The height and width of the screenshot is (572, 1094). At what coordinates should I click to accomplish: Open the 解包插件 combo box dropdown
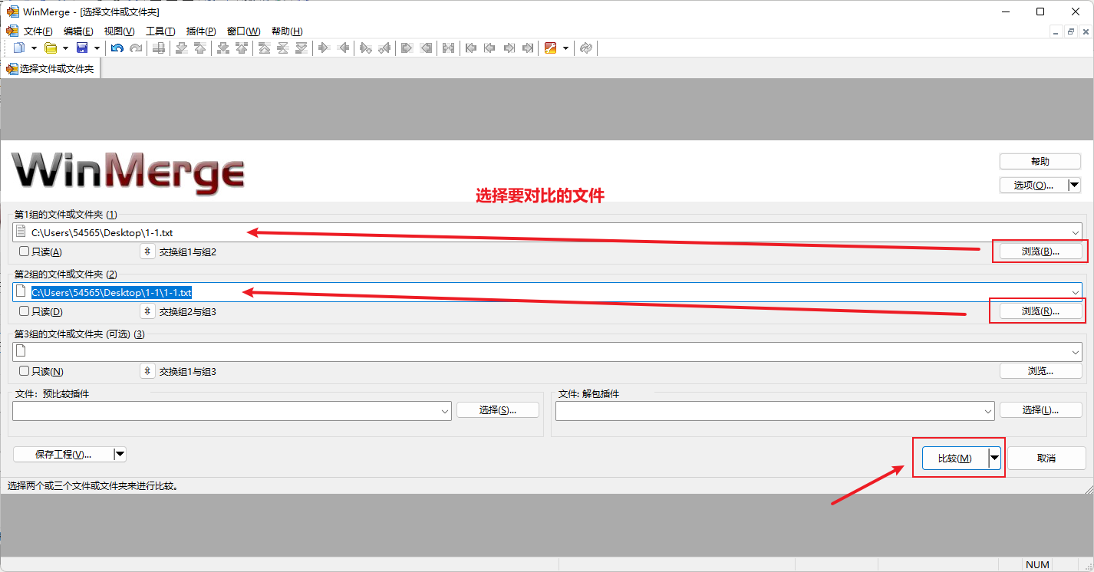click(988, 411)
